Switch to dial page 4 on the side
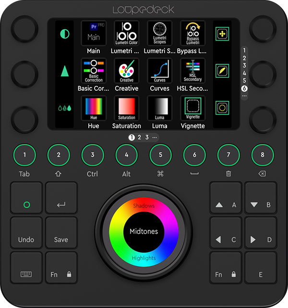The width and height of the screenshot is (288, 308). point(244,73)
